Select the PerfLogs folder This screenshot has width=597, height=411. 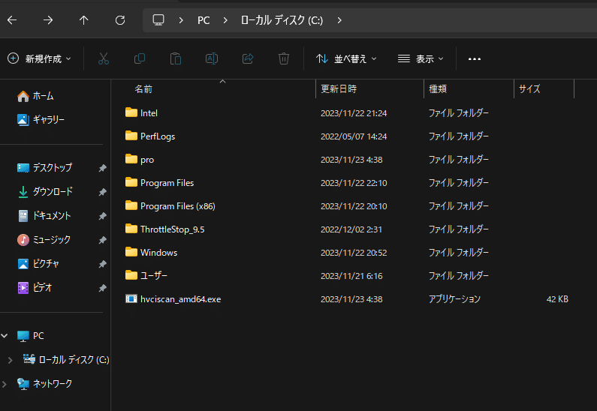pos(158,136)
